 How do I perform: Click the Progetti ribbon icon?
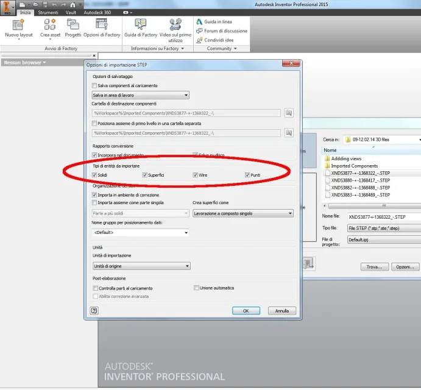pyautogui.click(x=73, y=25)
